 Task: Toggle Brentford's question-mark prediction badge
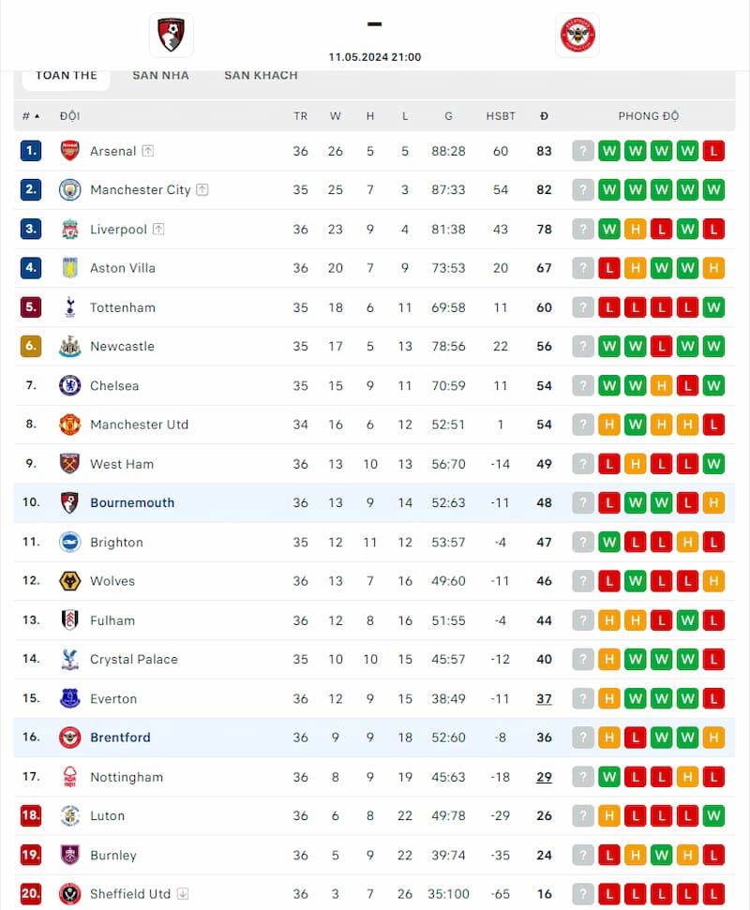[x=583, y=738]
